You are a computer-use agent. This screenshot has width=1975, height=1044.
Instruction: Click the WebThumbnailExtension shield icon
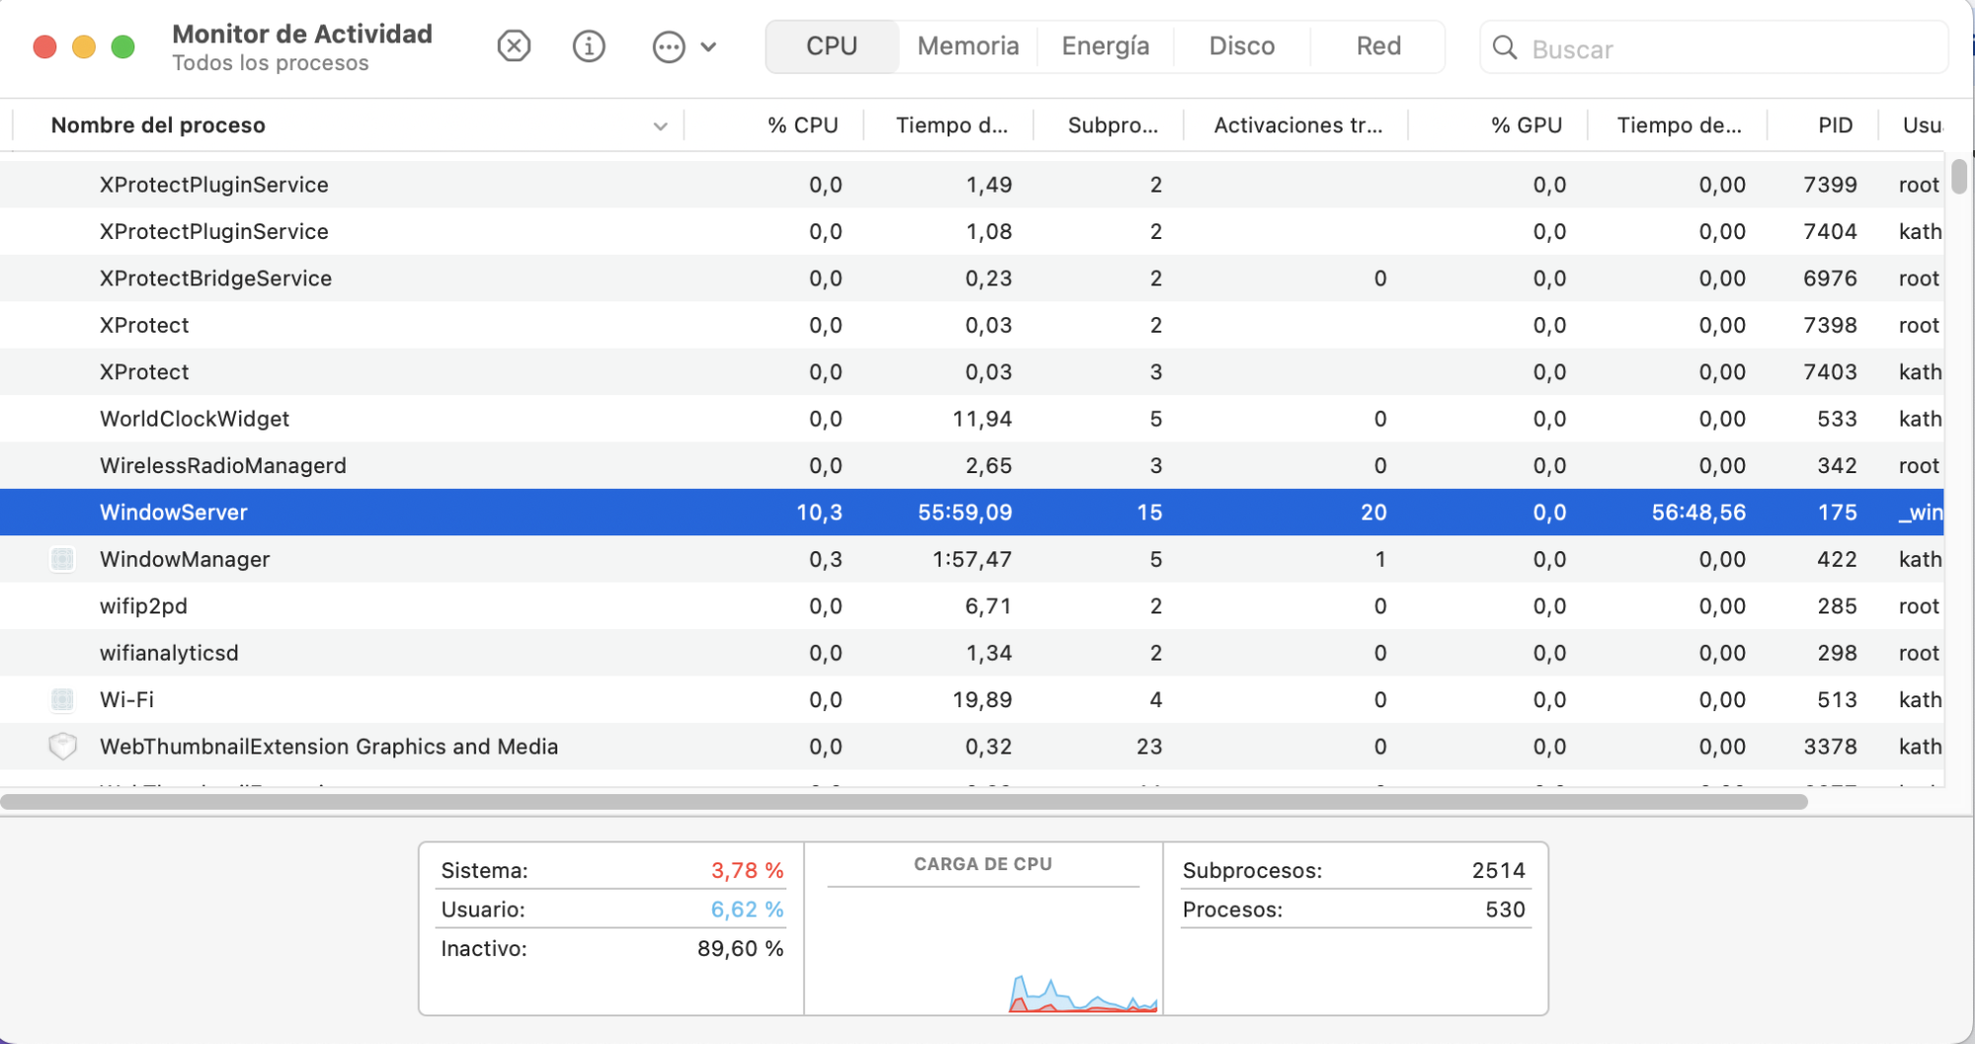tap(62, 746)
